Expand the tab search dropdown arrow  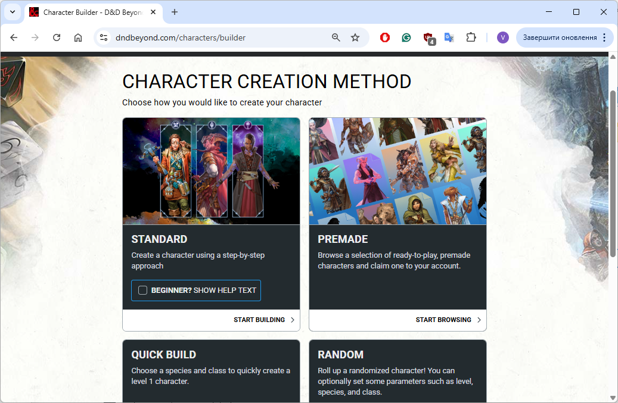click(x=13, y=12)
